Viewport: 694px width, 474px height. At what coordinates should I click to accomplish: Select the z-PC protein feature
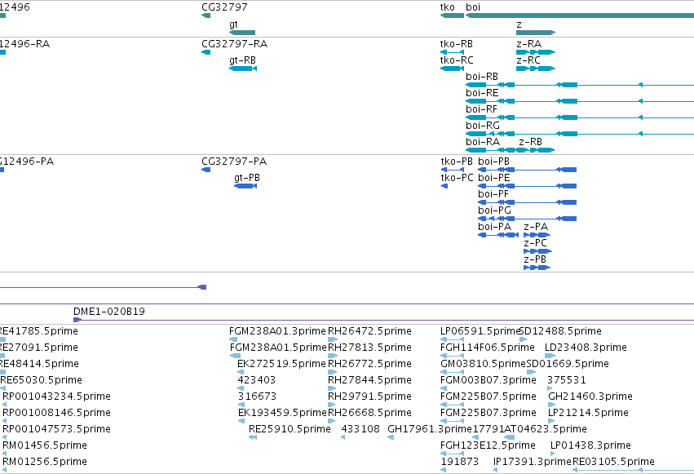point(537,251)
